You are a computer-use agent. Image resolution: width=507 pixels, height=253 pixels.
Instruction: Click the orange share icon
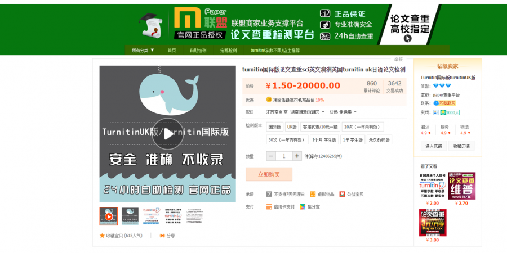[x=162, y=236]
